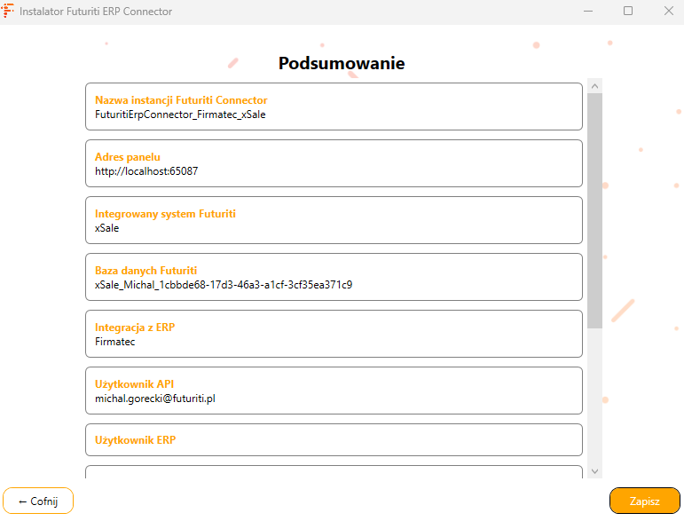Screen dimensions: 684x521
Task: Click the summary list scrollbar thumb
Action: pos(594,209)
